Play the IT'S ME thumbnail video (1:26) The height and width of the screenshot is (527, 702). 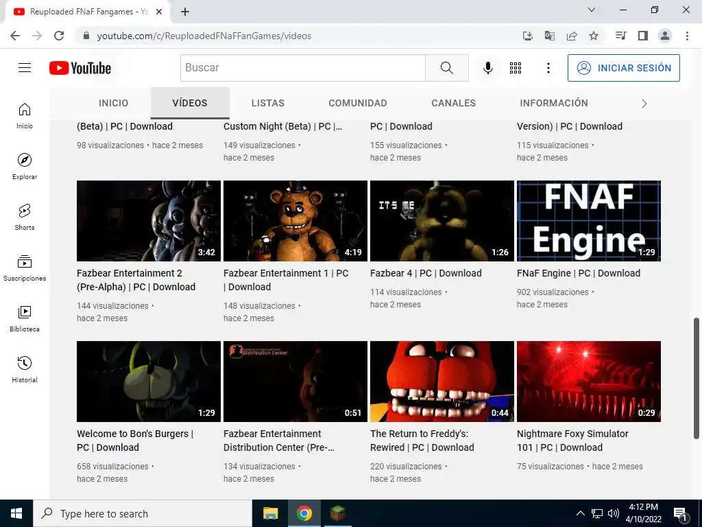tap(442, 221)
